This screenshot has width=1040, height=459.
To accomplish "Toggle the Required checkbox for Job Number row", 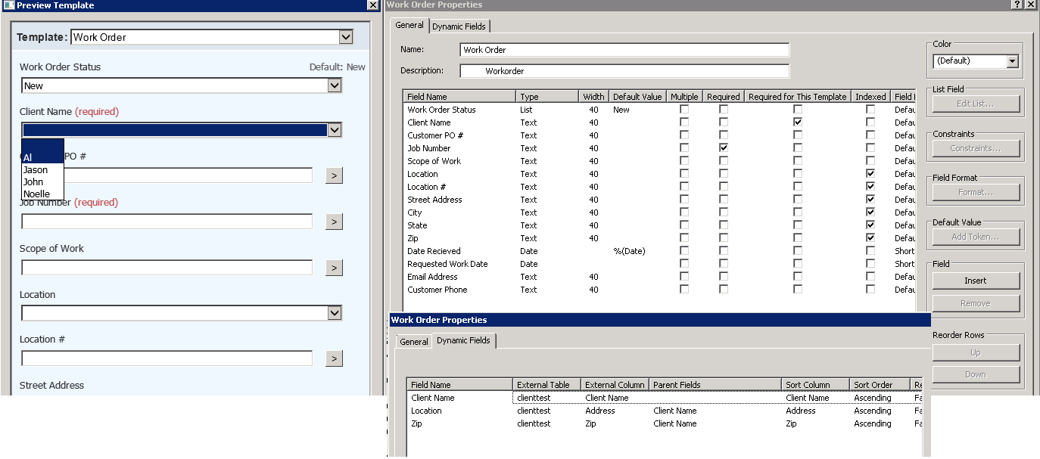I will pos(724,148).
